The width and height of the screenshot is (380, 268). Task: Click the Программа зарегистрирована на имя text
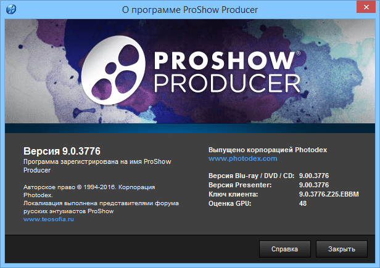(x=97, y=166)
